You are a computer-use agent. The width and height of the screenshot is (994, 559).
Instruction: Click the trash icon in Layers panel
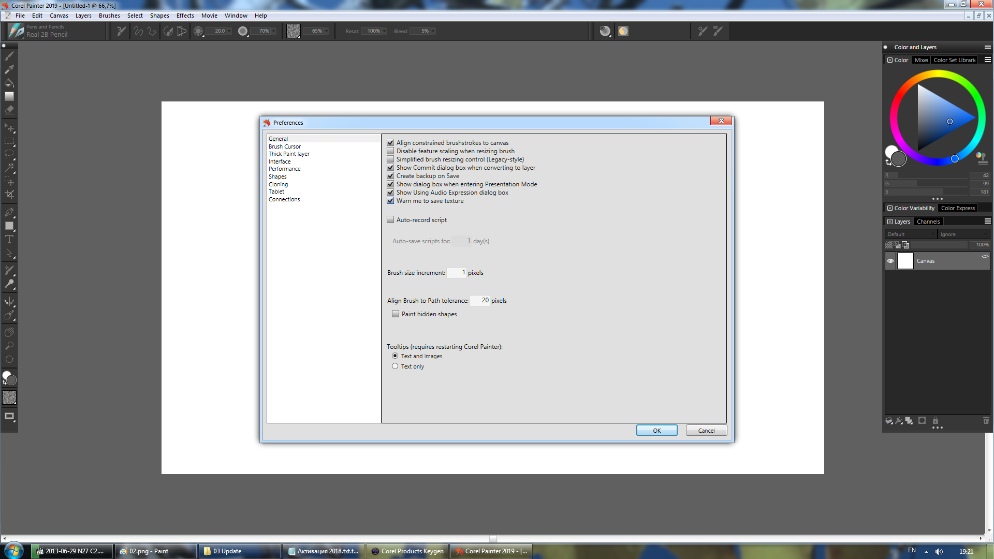coord(986,421)
